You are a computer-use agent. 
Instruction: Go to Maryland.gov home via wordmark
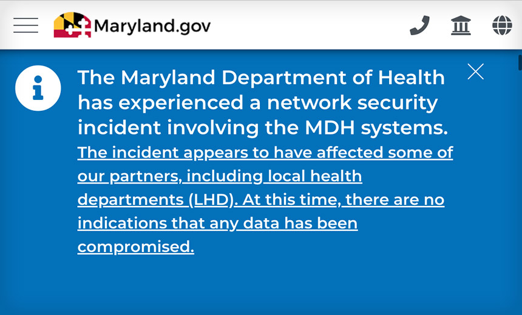[x=152, y=26]
